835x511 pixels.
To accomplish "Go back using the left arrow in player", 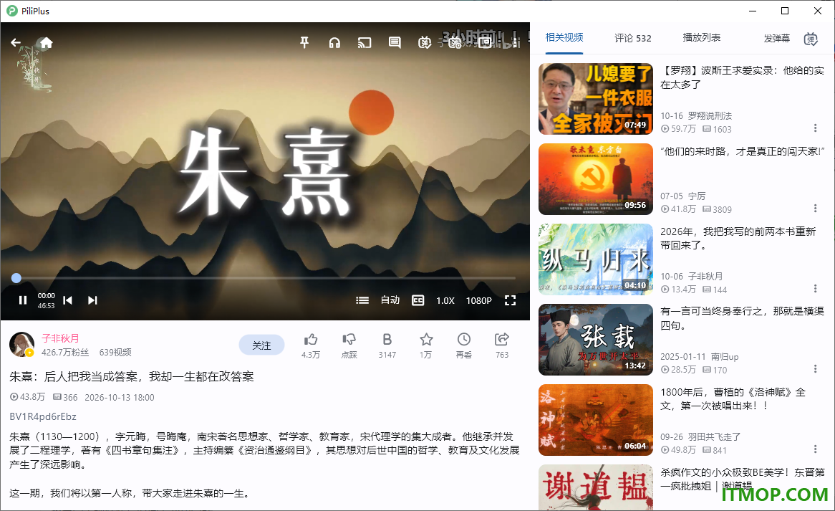I will coord(16,42).
